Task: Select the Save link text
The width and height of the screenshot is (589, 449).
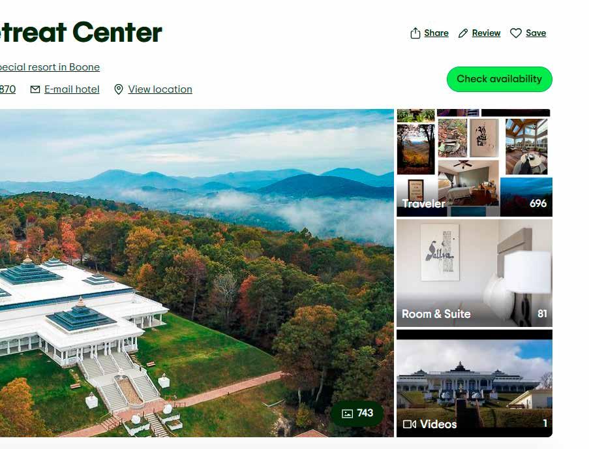Action: pos(536,33)
